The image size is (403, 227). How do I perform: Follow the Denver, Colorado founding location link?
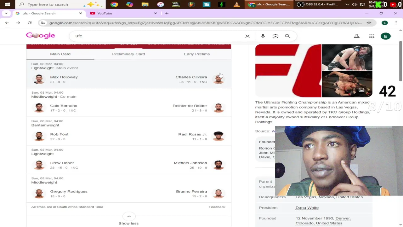click(323, 221)
